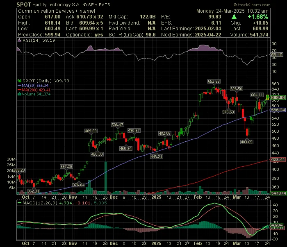Click the 389.23 price annotation
This screenshot has height=247, width=287.
19,170
